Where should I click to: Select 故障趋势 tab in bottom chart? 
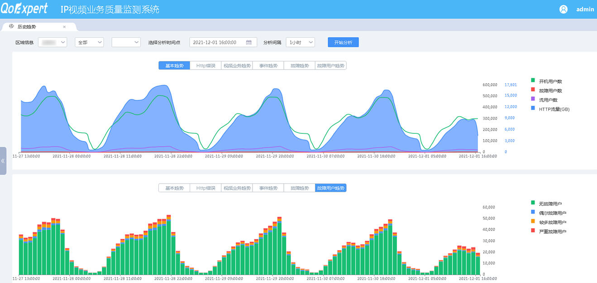click(299, 188)
